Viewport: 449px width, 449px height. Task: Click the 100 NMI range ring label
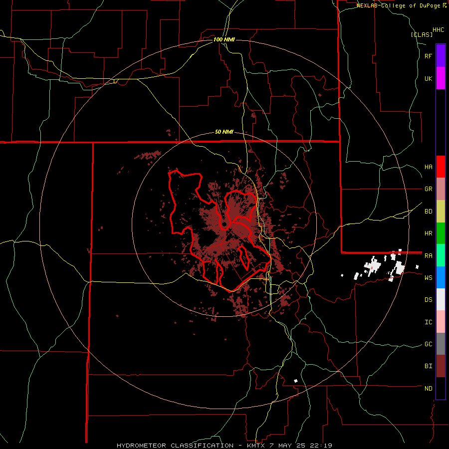click(224, 39)
